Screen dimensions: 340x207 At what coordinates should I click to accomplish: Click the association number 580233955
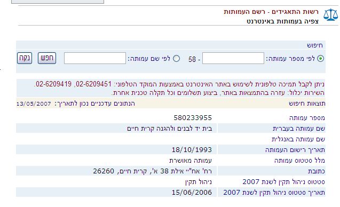(x=193, y=118)
